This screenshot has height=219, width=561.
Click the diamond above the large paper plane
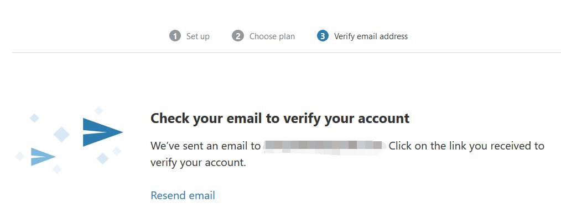pyautogui.click(x=98, y=110)
